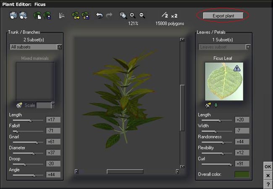This screenshot has width=273, height=189.
Task: Click leaf material load icon under thumbnail
Action: pyautogui.click(x=208, y=105)
